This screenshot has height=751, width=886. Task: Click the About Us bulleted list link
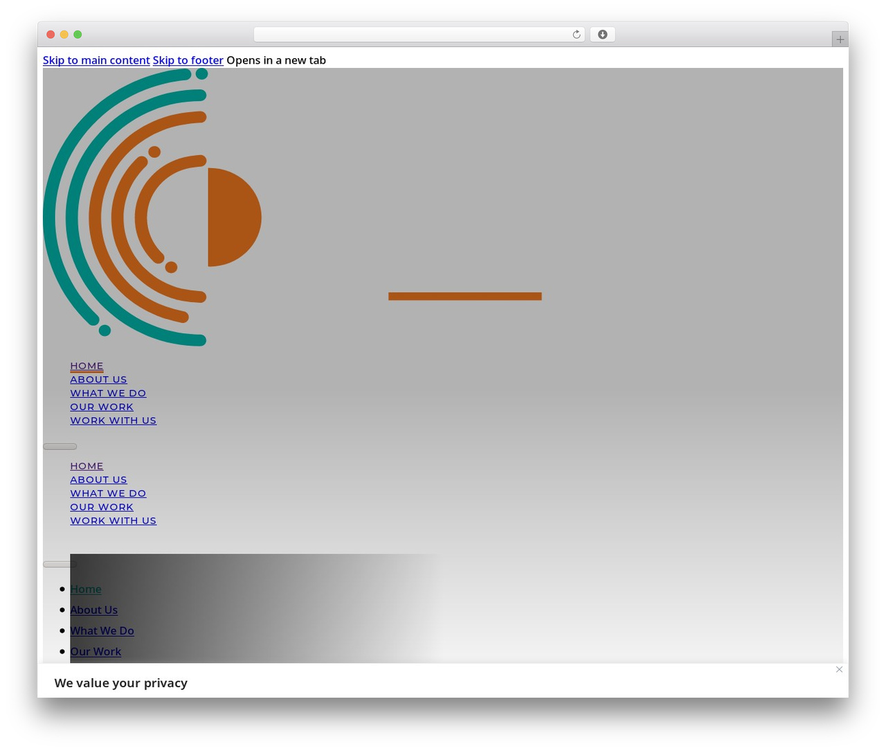(x=93, y=610)
